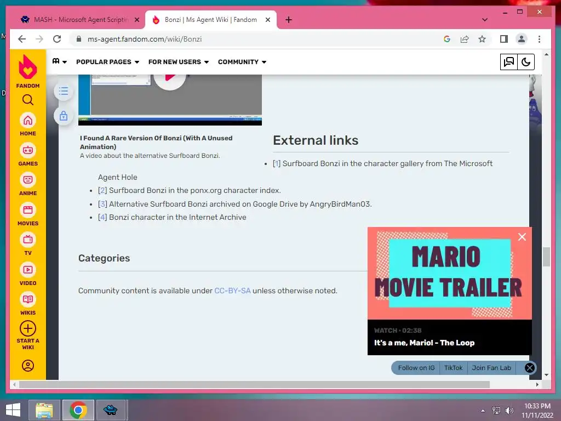The height and width of the screenshot is (421, 561).
Task: Click the Google icon in address bar
Action: 447,39
